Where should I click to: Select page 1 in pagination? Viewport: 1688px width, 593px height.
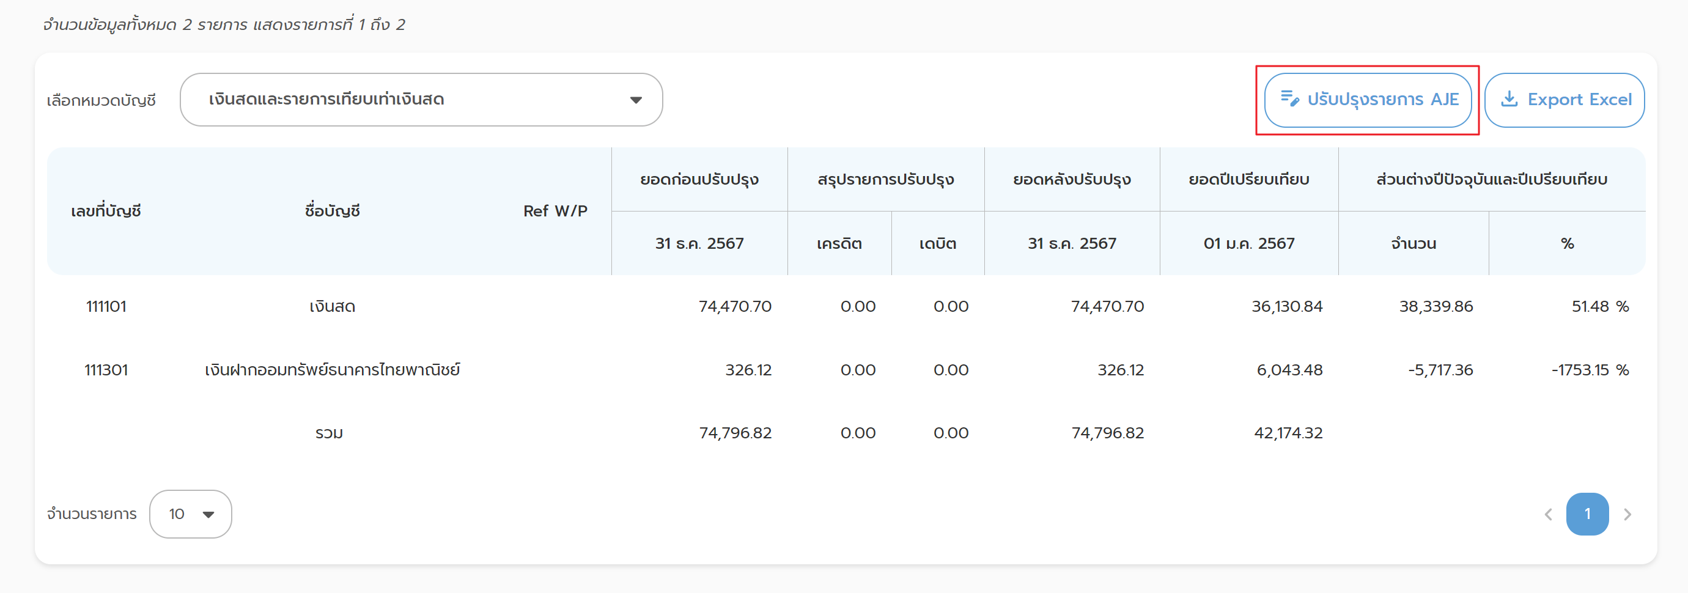click(1587, 514)
